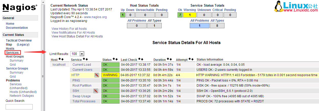Open Tactical Overview in the sidebar
The width and height of the screenshot is (319, 111).
(x=19, y=40)
